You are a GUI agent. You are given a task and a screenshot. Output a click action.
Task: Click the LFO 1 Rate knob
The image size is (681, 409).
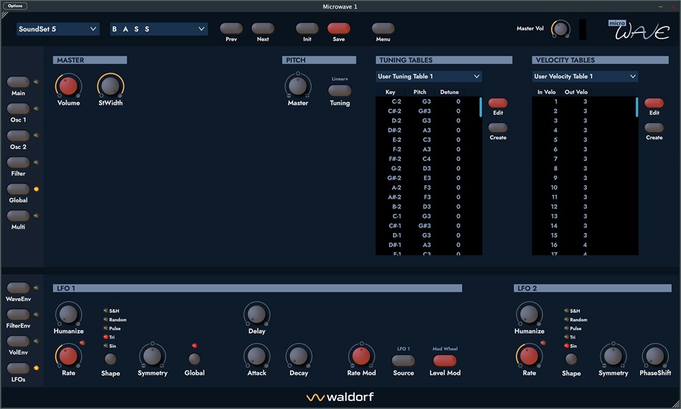[x=68, y=355]
